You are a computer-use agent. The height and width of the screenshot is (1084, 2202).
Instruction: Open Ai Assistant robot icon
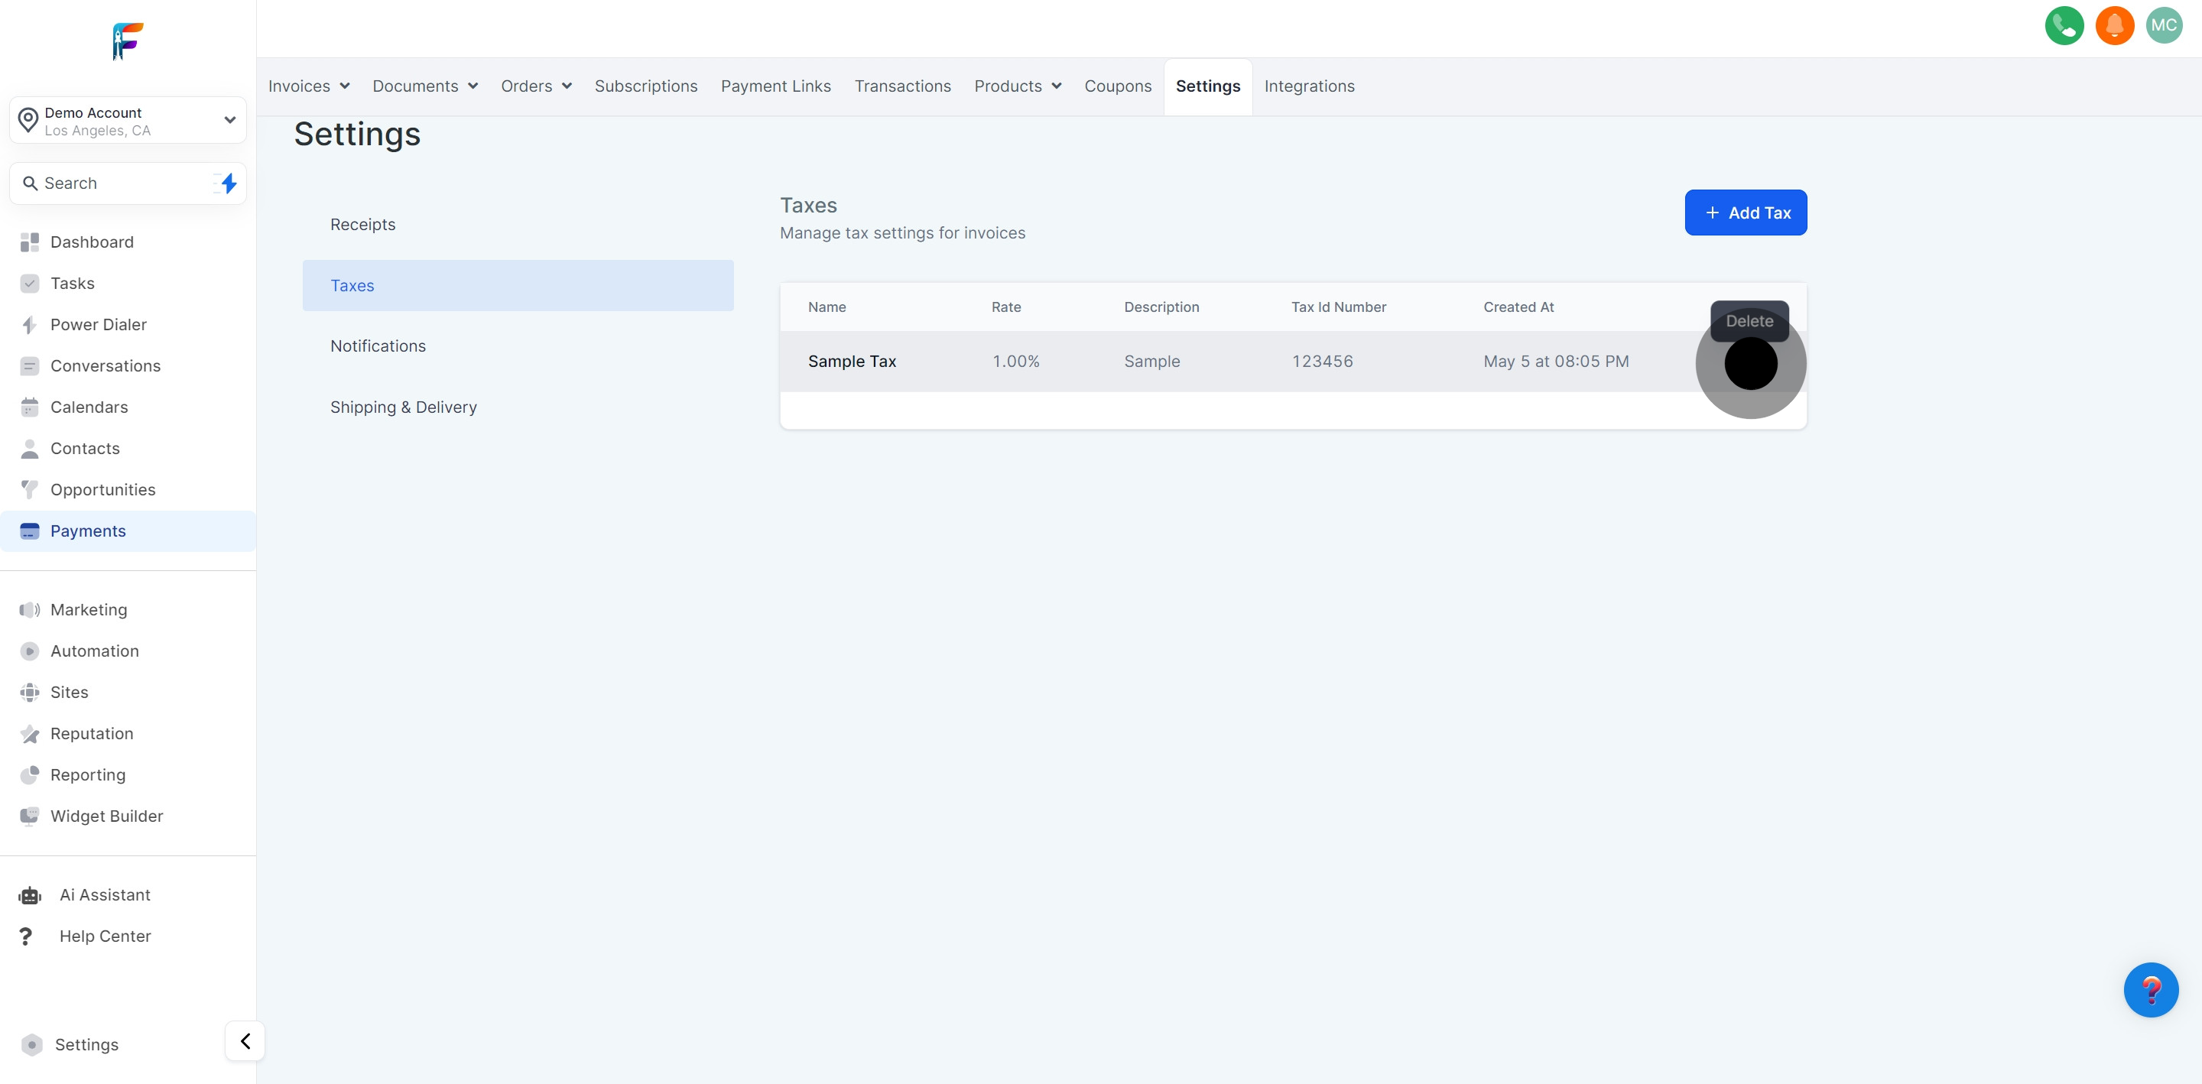click(x=30, y=895)
